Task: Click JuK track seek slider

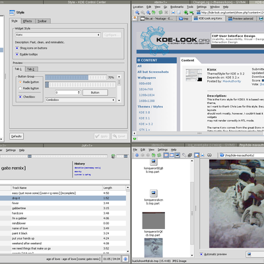Action: pyautogui.click(x=54, y=156)
